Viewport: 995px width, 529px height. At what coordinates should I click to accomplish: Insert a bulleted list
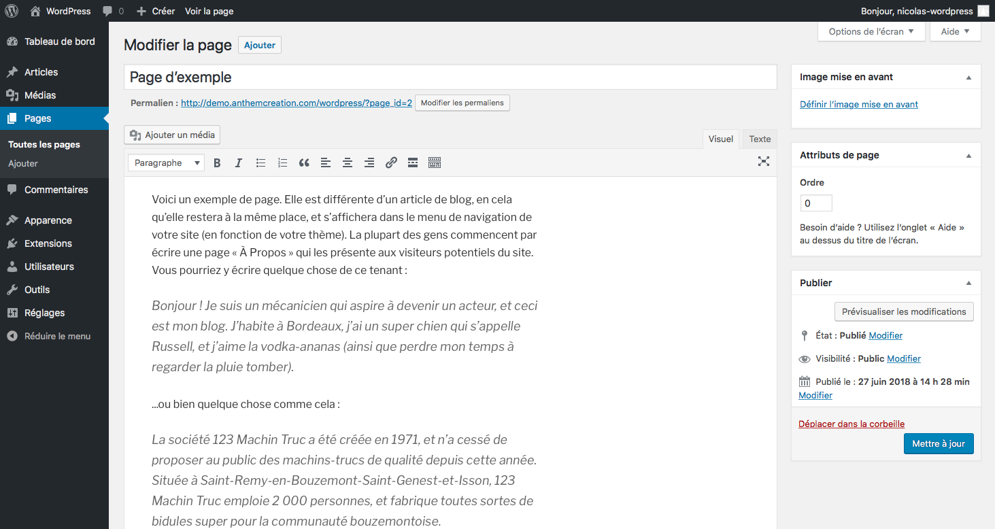click(260, 163)
